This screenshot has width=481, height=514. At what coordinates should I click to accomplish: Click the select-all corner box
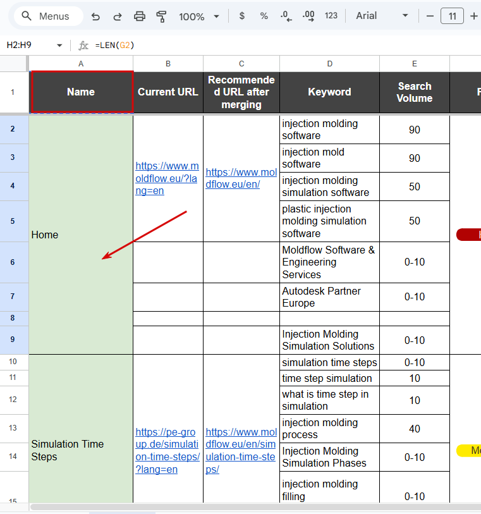coord(14,64)
